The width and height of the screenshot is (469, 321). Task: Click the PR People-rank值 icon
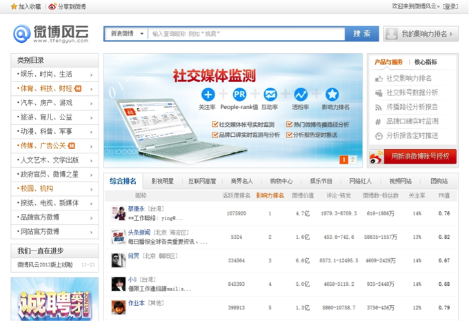tap(239, 95)
